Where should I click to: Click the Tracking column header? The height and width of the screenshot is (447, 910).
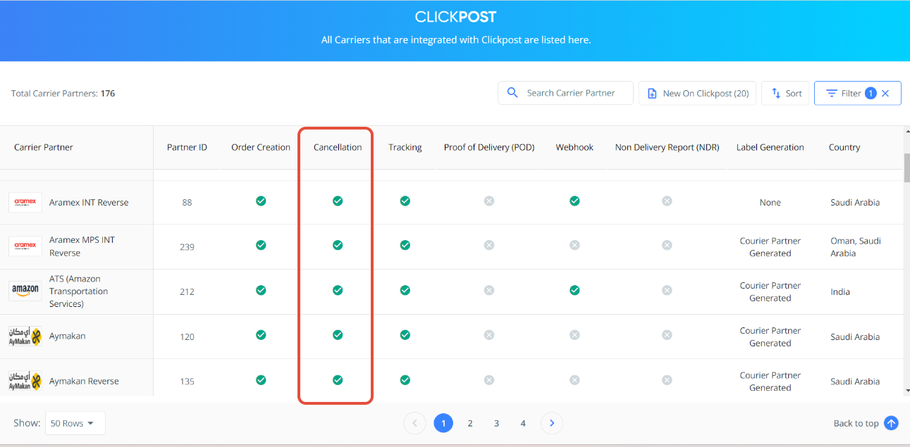(x=405, y=147)
